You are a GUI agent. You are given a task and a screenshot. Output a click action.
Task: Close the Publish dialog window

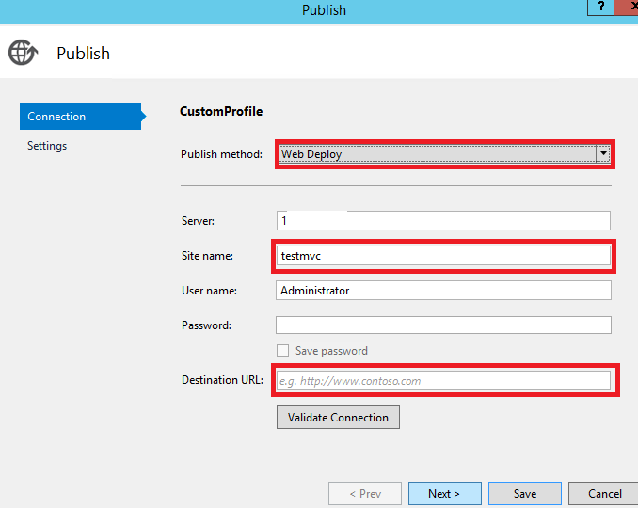click(x=630, y=7)
